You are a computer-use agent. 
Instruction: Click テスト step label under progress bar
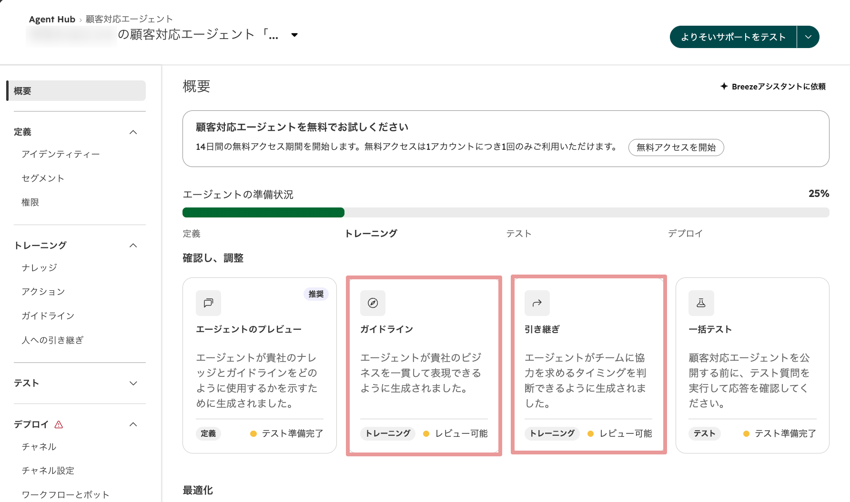click(x=519, y=234)
